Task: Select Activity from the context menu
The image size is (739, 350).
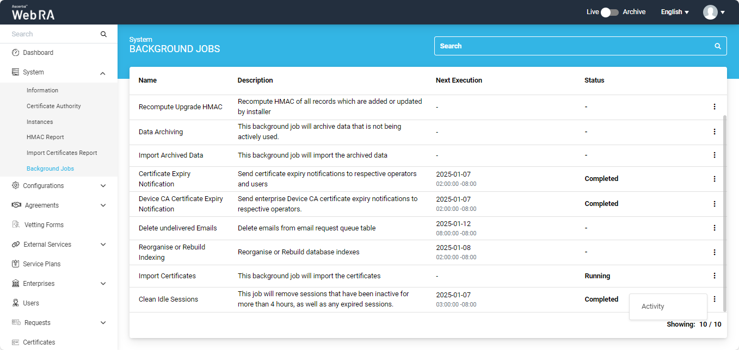Action: click(x=653, y=307)
